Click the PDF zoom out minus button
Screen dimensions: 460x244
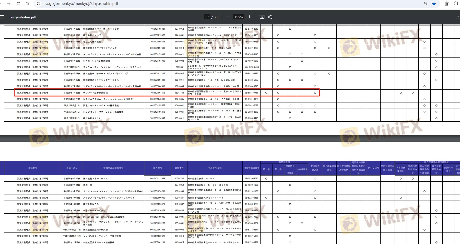pyautogui.click(x=228, y=17)
